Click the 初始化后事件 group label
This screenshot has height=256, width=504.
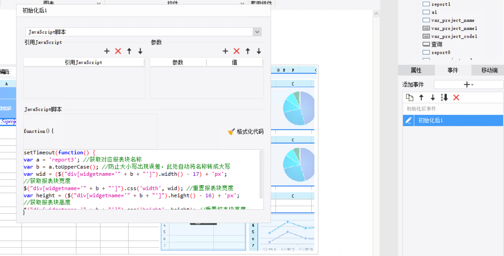coord(421,109)
